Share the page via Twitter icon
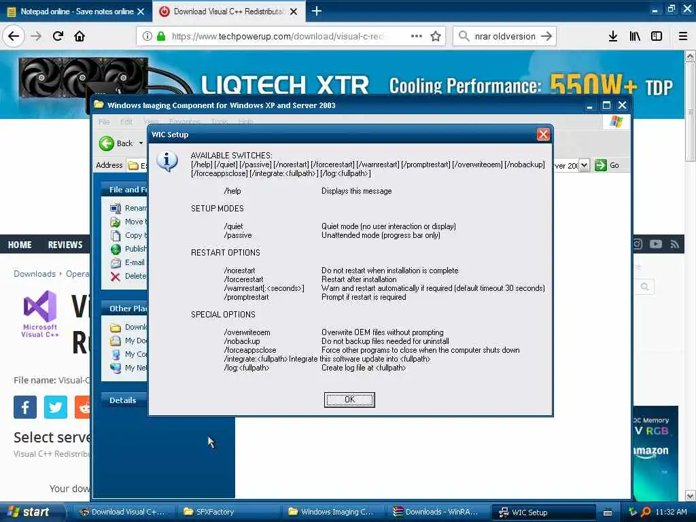This screenshot has height=522, width=696. click(x=56, y=407)
